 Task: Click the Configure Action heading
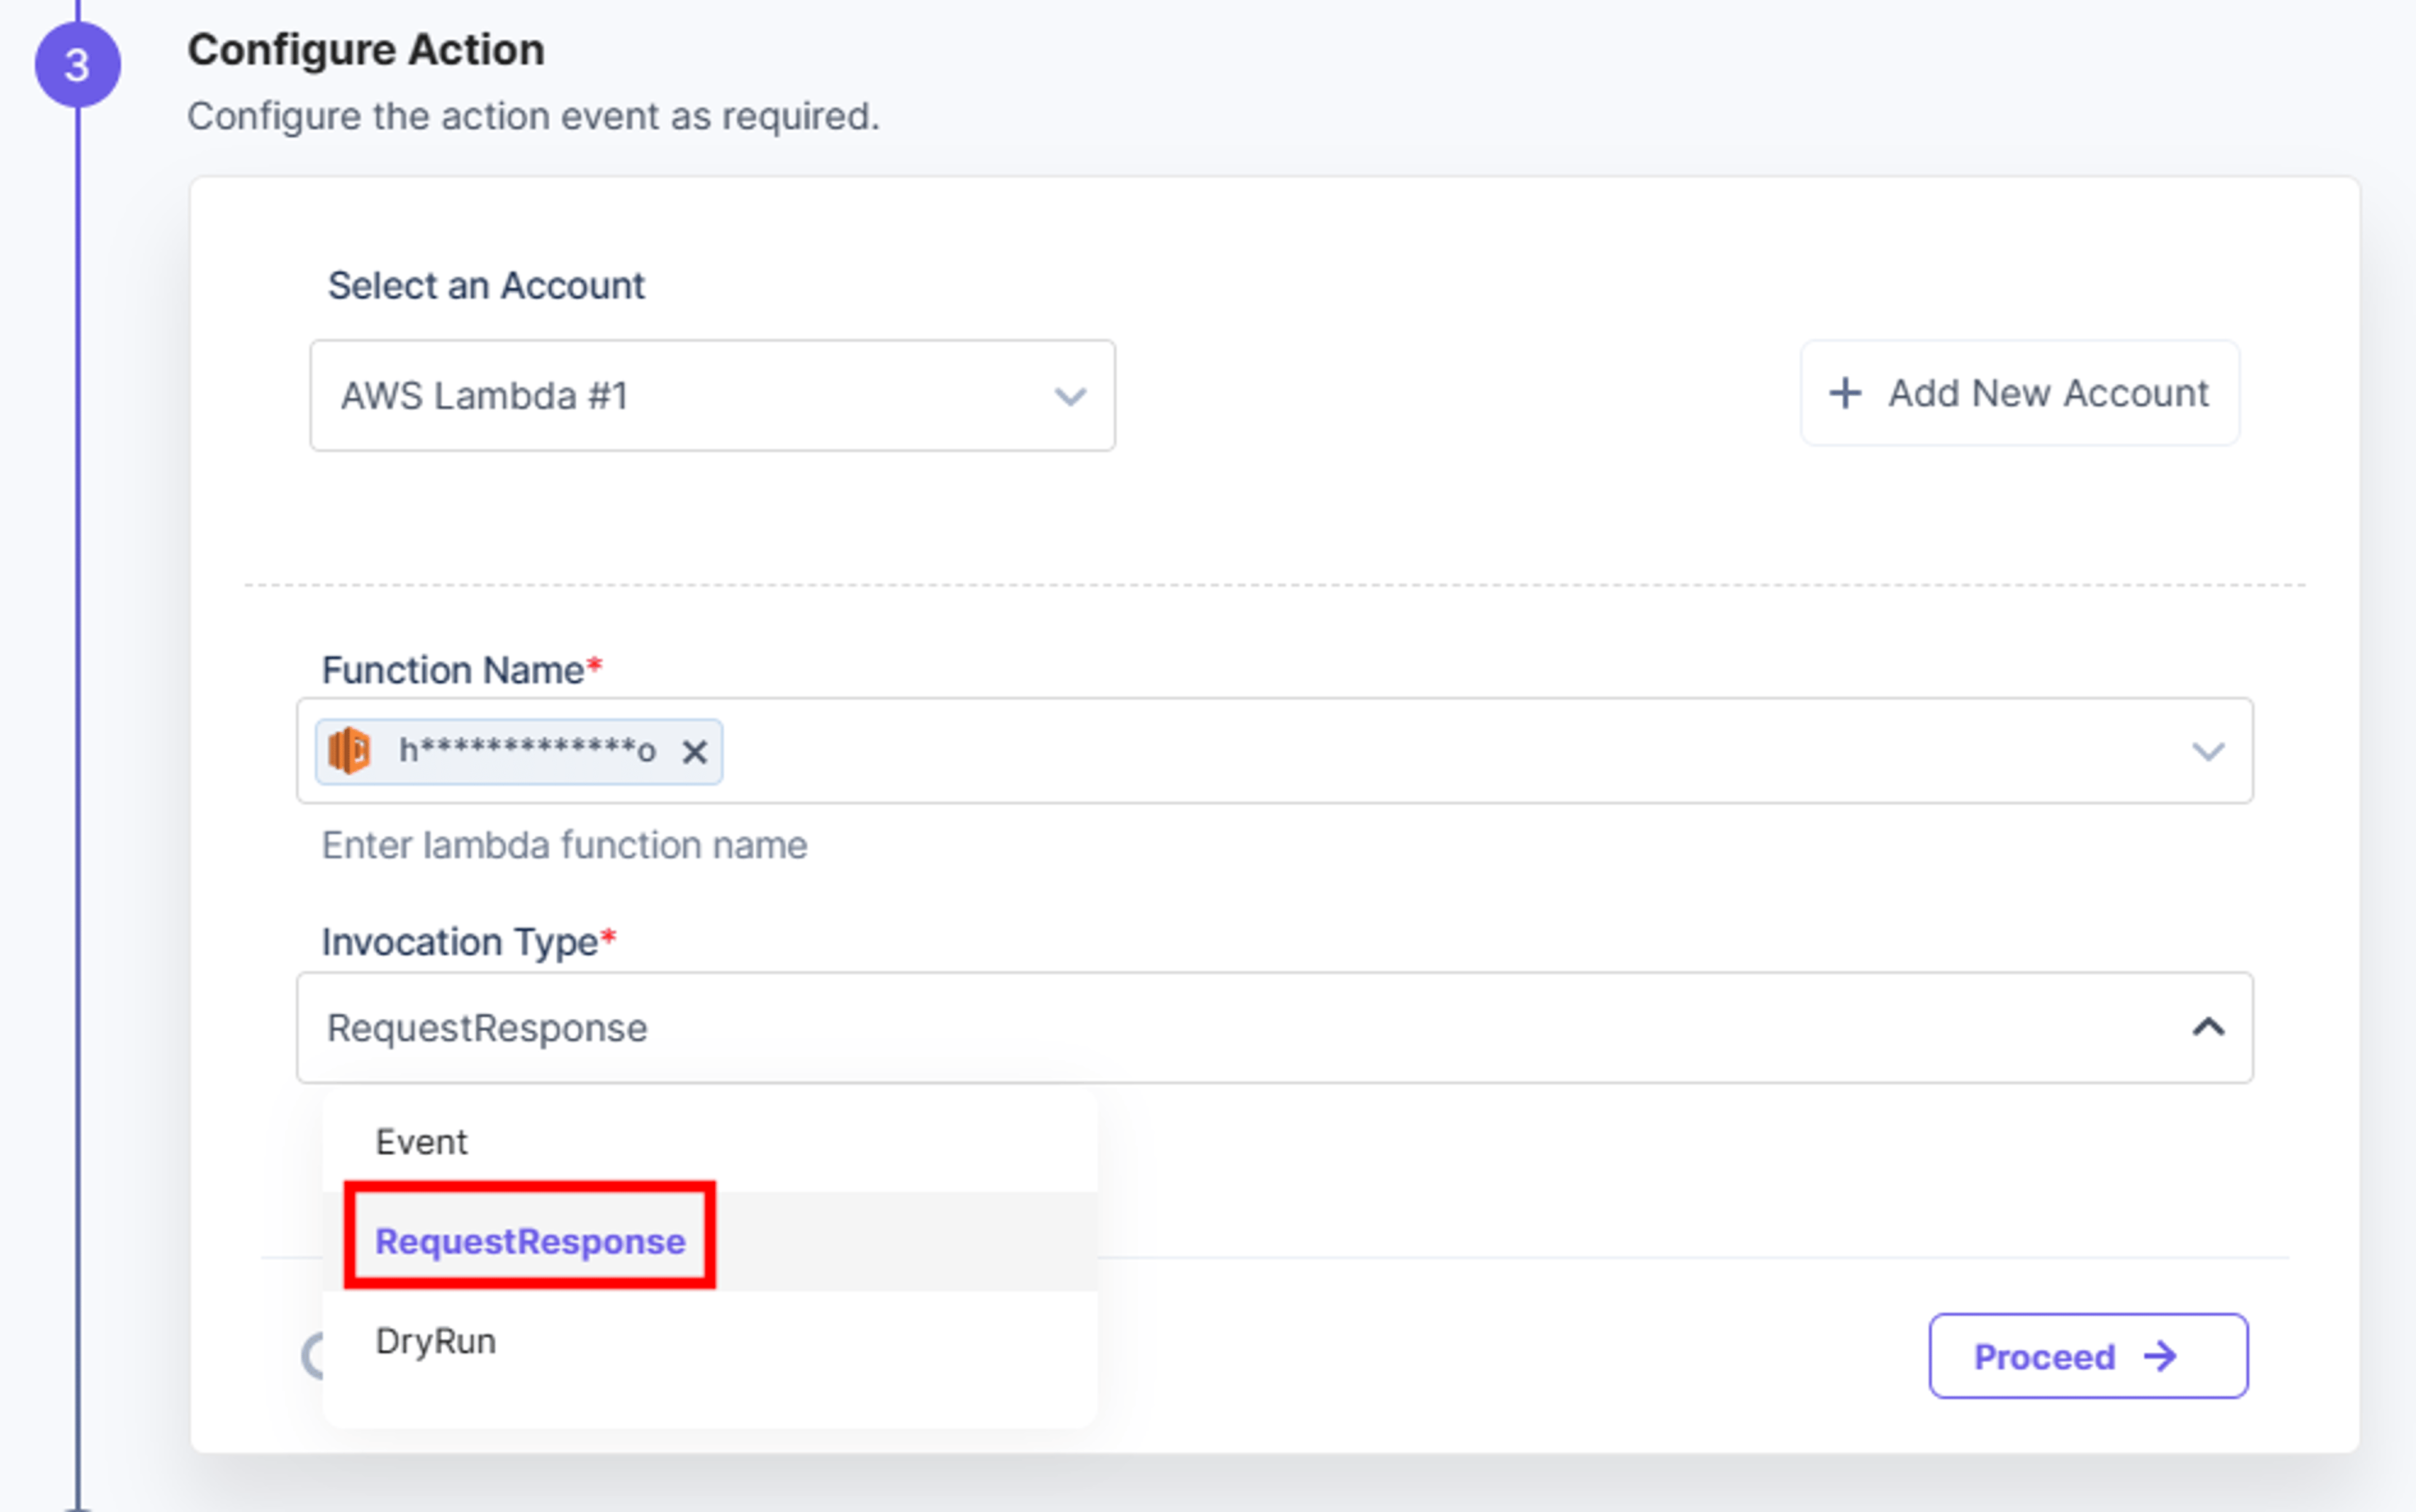coord(366,50)
